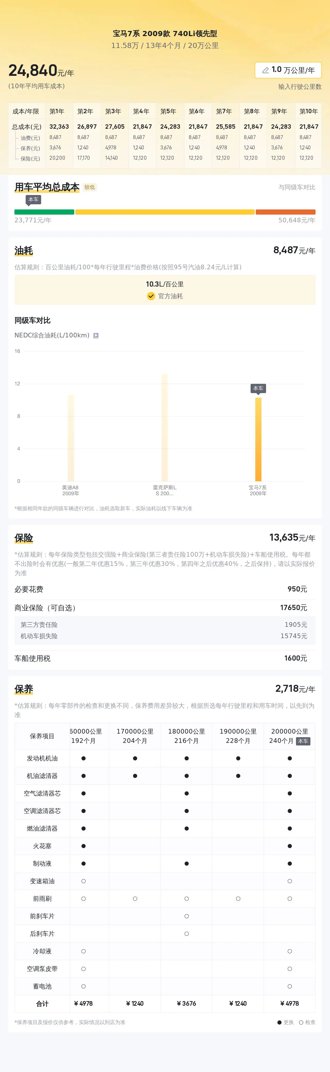Tap the 24,840元/年 average cost figure
The width and height of the screenshot is (330, 1072).
click(x=41, y=71)
